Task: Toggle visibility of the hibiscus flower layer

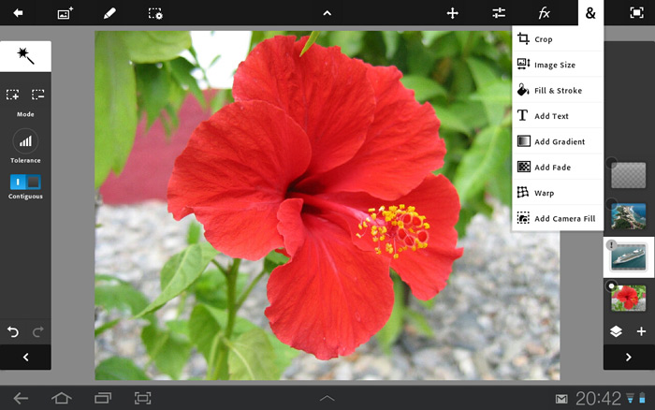Action: click(x=612, y=286)
